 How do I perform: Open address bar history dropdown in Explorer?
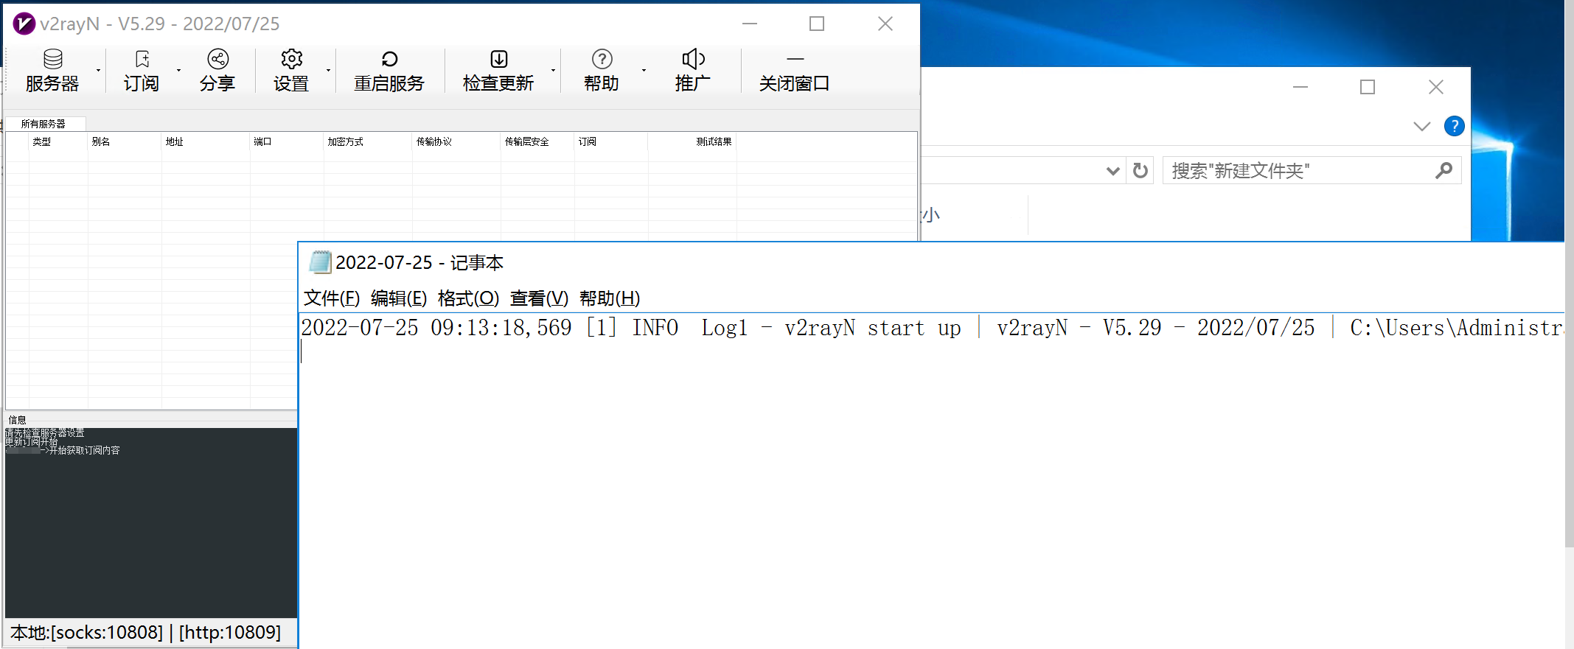pos(1113,172)
